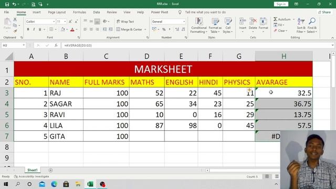Click the Save icon in quick access toolbar
This screenshot has width=336, height=189.
7,4
